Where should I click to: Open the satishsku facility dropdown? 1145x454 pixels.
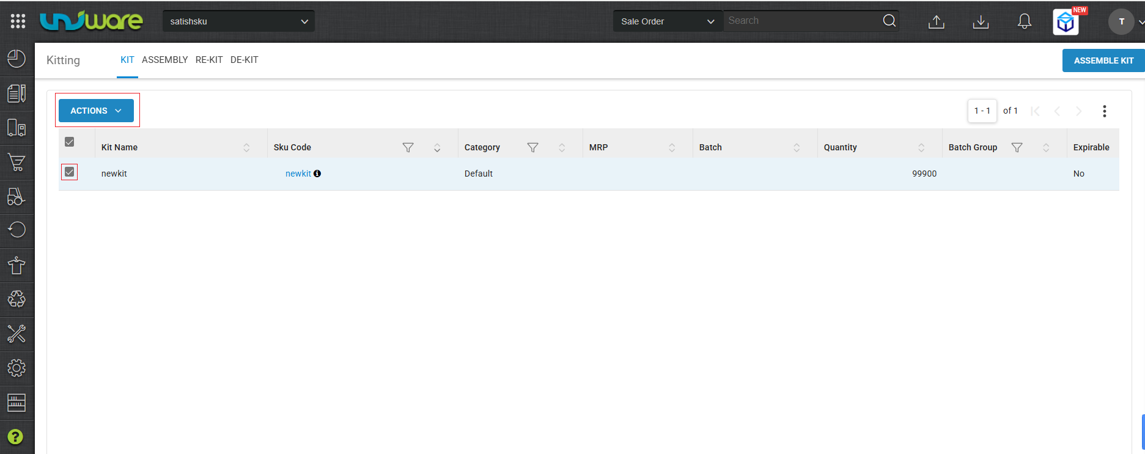click(x=238, y=21)
